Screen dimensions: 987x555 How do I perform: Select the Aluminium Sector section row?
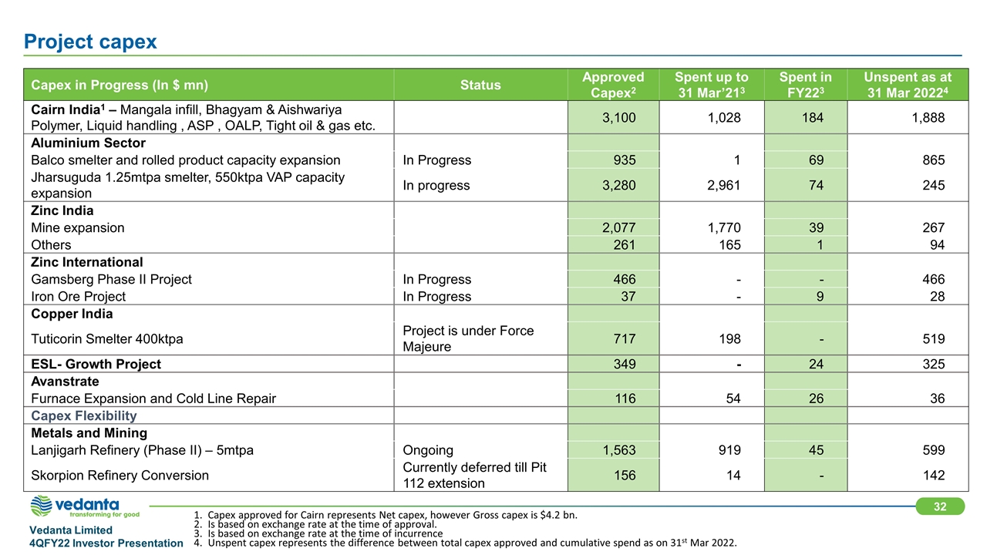pos(88,143)
